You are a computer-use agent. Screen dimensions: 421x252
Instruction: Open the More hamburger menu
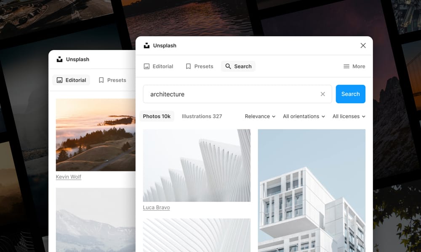tap(354, 66)
